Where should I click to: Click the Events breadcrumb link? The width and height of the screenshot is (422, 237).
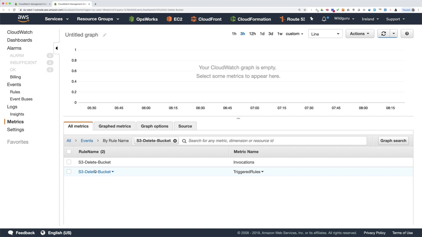click(87, 141)
